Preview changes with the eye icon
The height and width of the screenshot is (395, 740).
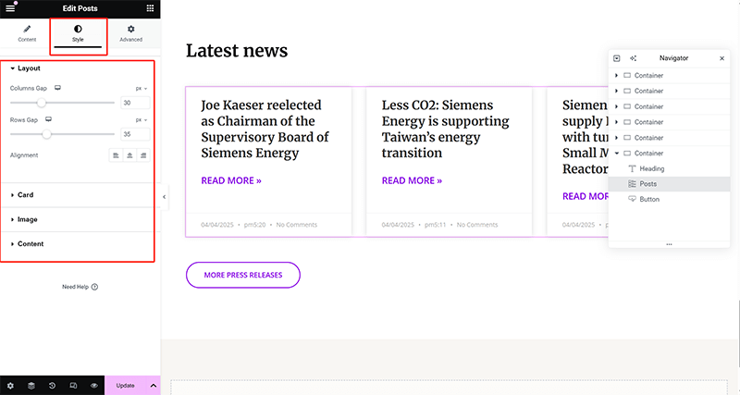click(x=93, y=385)
